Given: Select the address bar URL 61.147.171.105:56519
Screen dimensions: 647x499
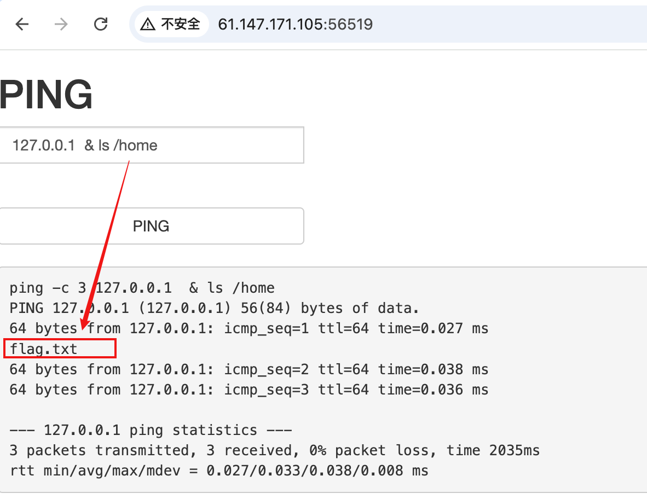Looking at the screenshot, I should click(x=295, y=24).
